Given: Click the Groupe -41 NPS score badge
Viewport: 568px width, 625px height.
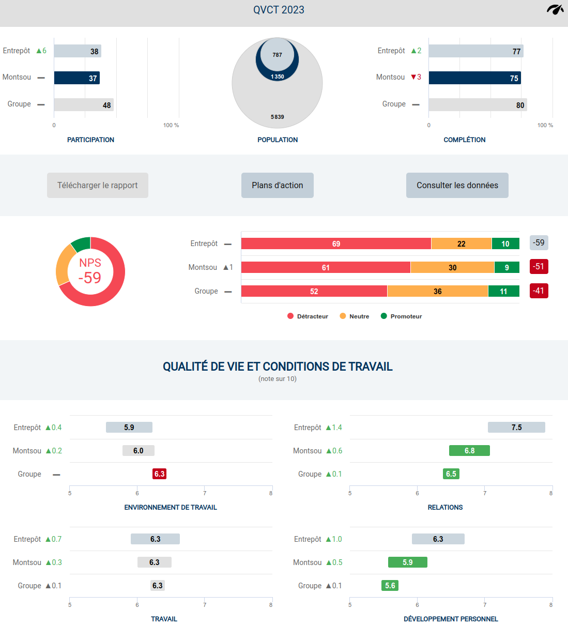Looking at the screenshot, I should [x=539, y=291].
